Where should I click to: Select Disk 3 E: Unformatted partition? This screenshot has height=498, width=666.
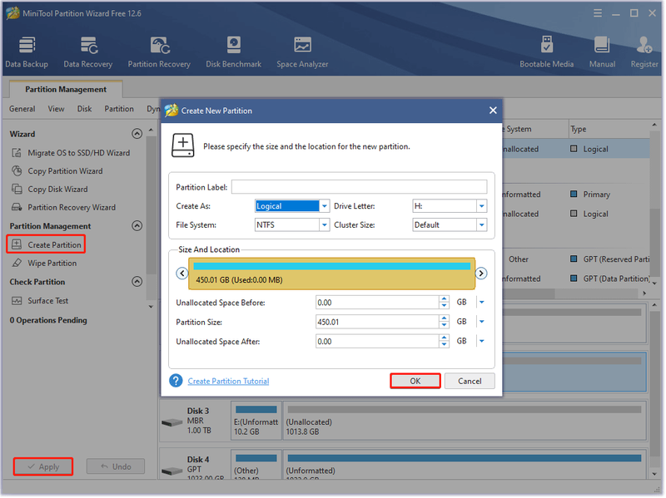click(x=256, y=422)
